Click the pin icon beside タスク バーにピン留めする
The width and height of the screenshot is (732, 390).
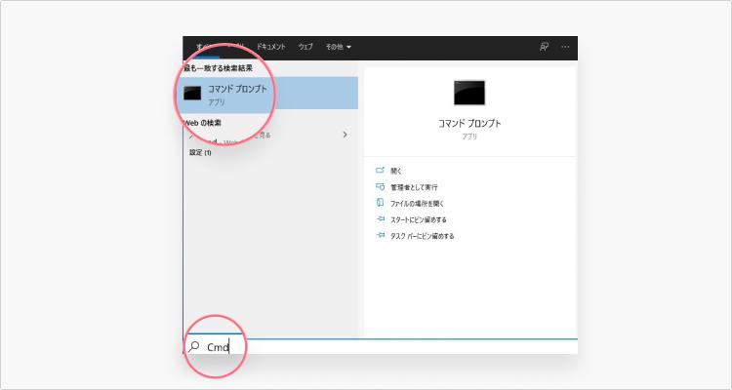[380, 236]
